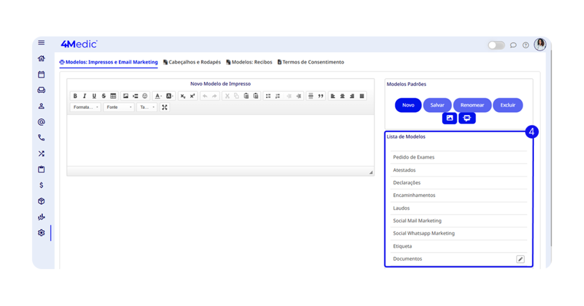The width and height of the screenshot is (584, 306).
Task: Open the help question mark icon
Action: (526, 45)
